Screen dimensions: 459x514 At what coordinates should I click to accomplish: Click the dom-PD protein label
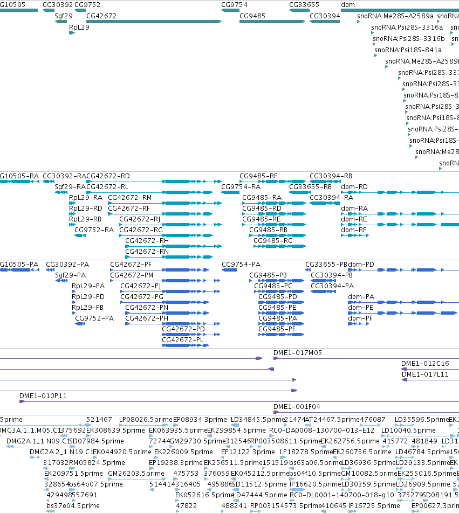361,265
